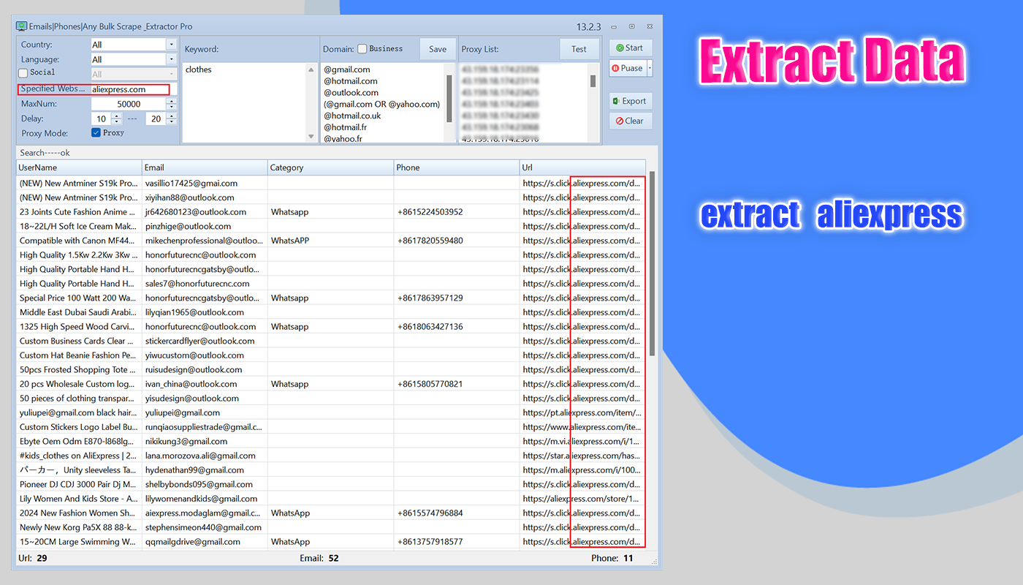Viewport: 1023px width, 585px height.
Task: Select phone +8617863957129
Action: tap(430, 298)
